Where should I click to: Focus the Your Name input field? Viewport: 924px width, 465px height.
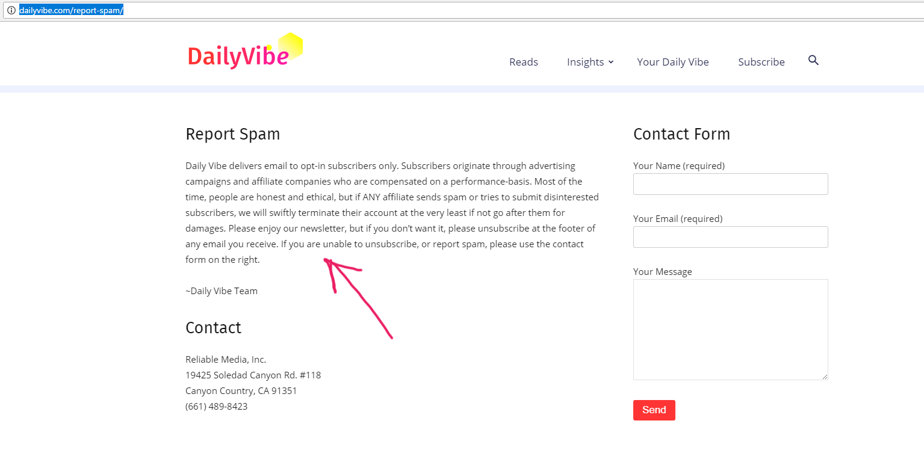(731, 184)
